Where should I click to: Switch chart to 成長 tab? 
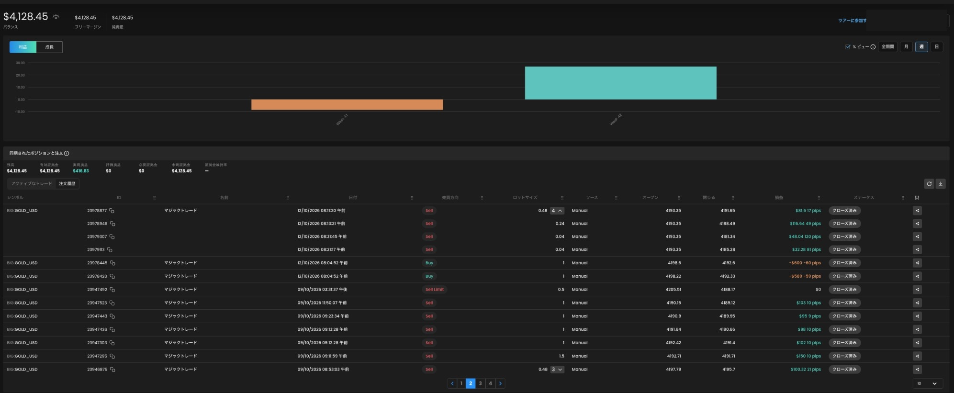click(x=49, y=47)
